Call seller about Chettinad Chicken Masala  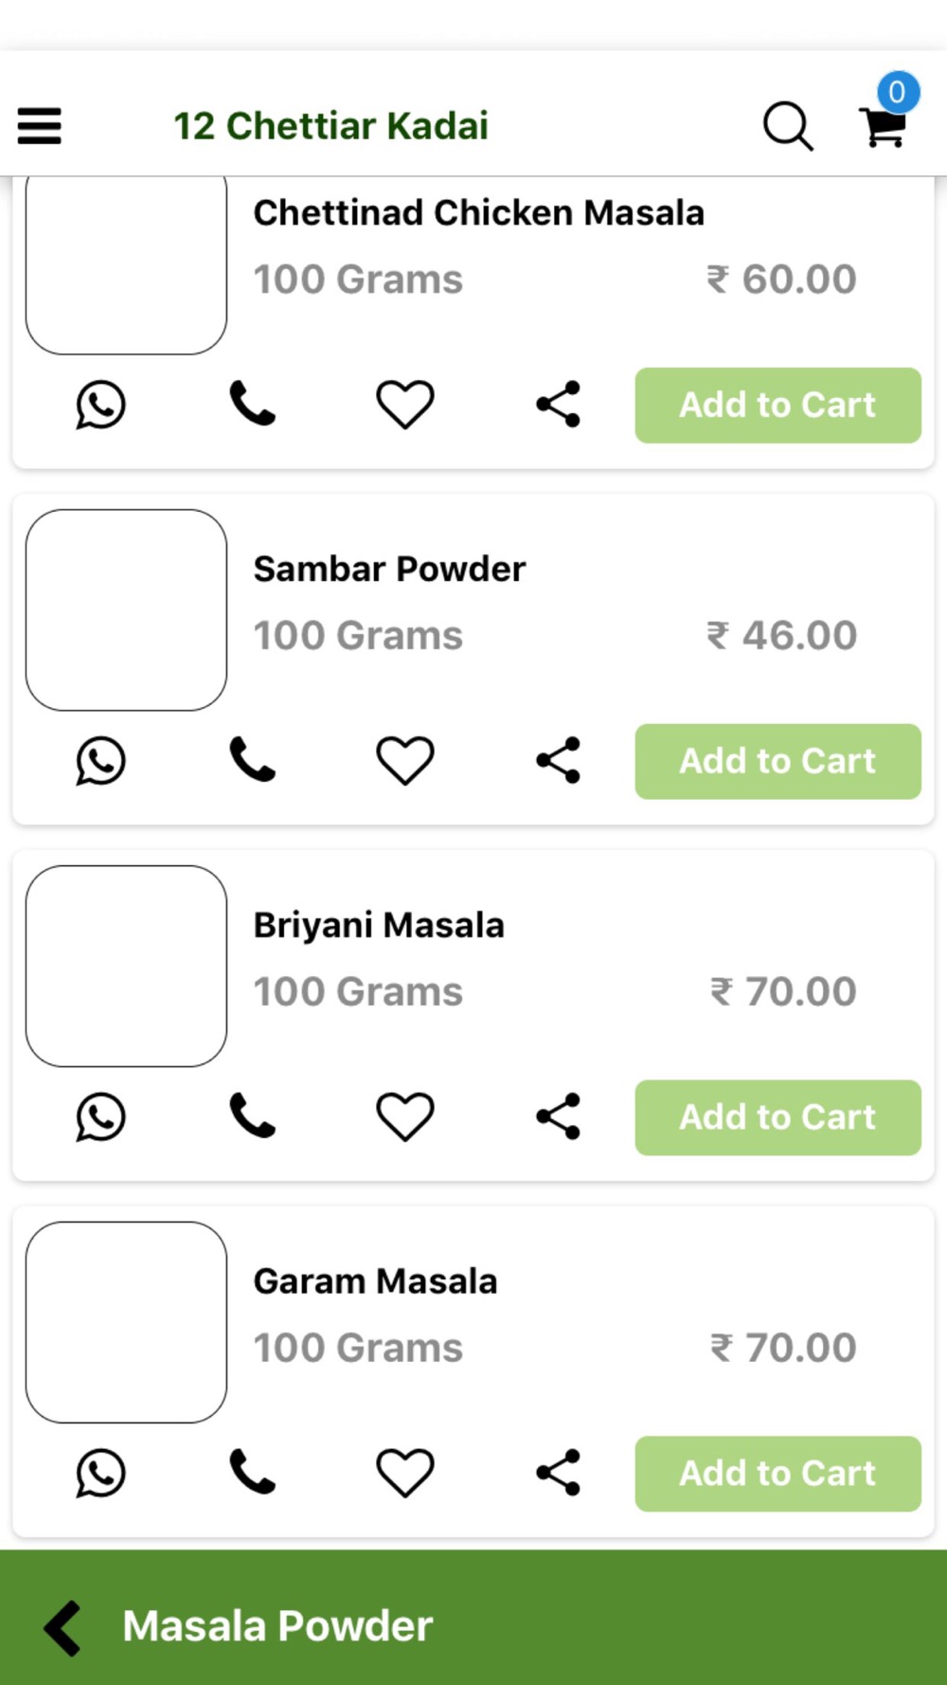pyautogui.click(x=252, y=405)
